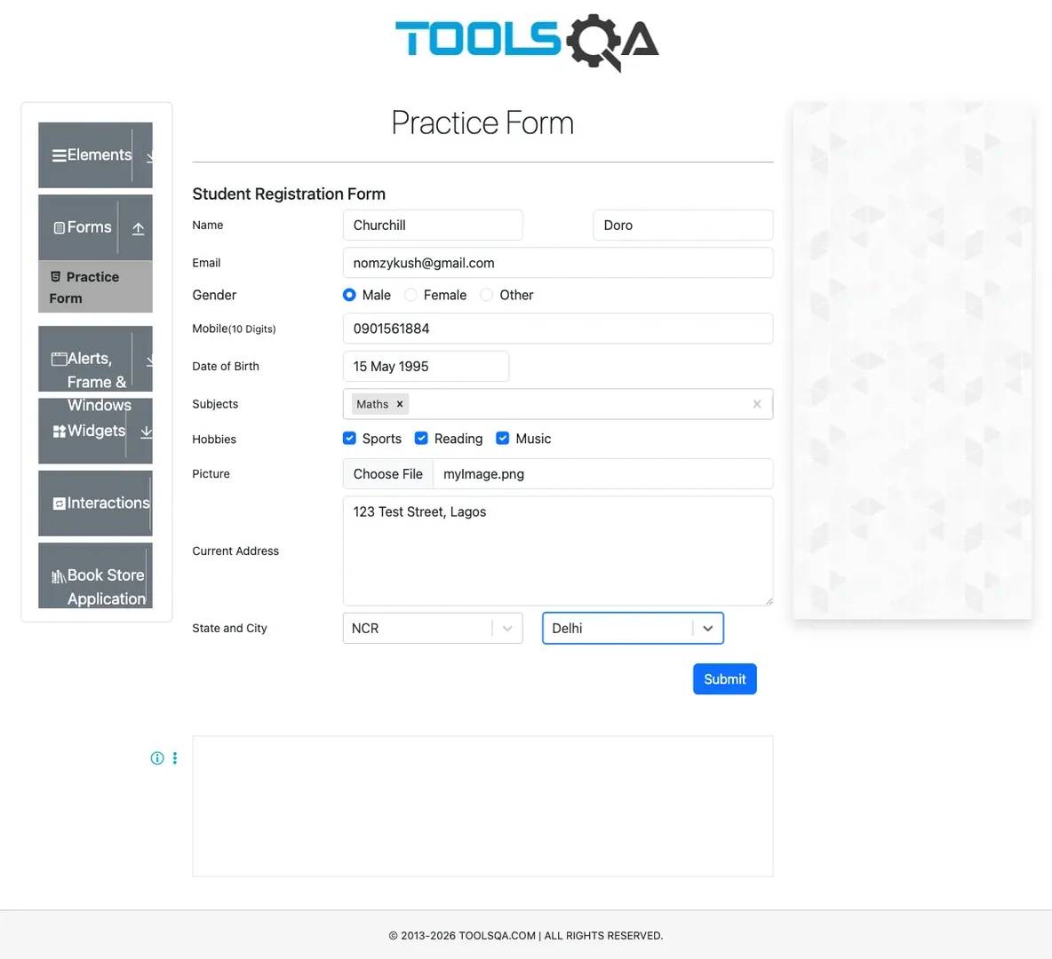Click the mobile number field
The width and height of the screenshot is (1052, 959).
(x=558, y=329)
